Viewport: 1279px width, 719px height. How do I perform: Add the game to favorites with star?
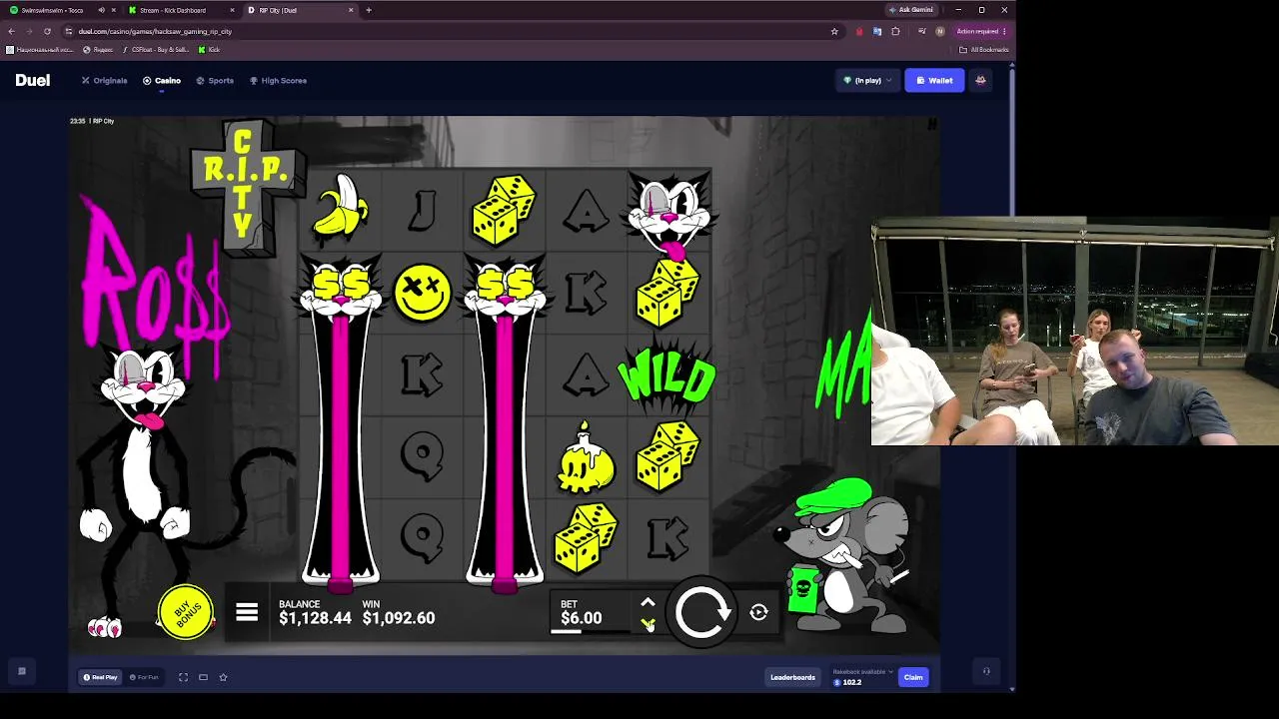click(223, 677)
